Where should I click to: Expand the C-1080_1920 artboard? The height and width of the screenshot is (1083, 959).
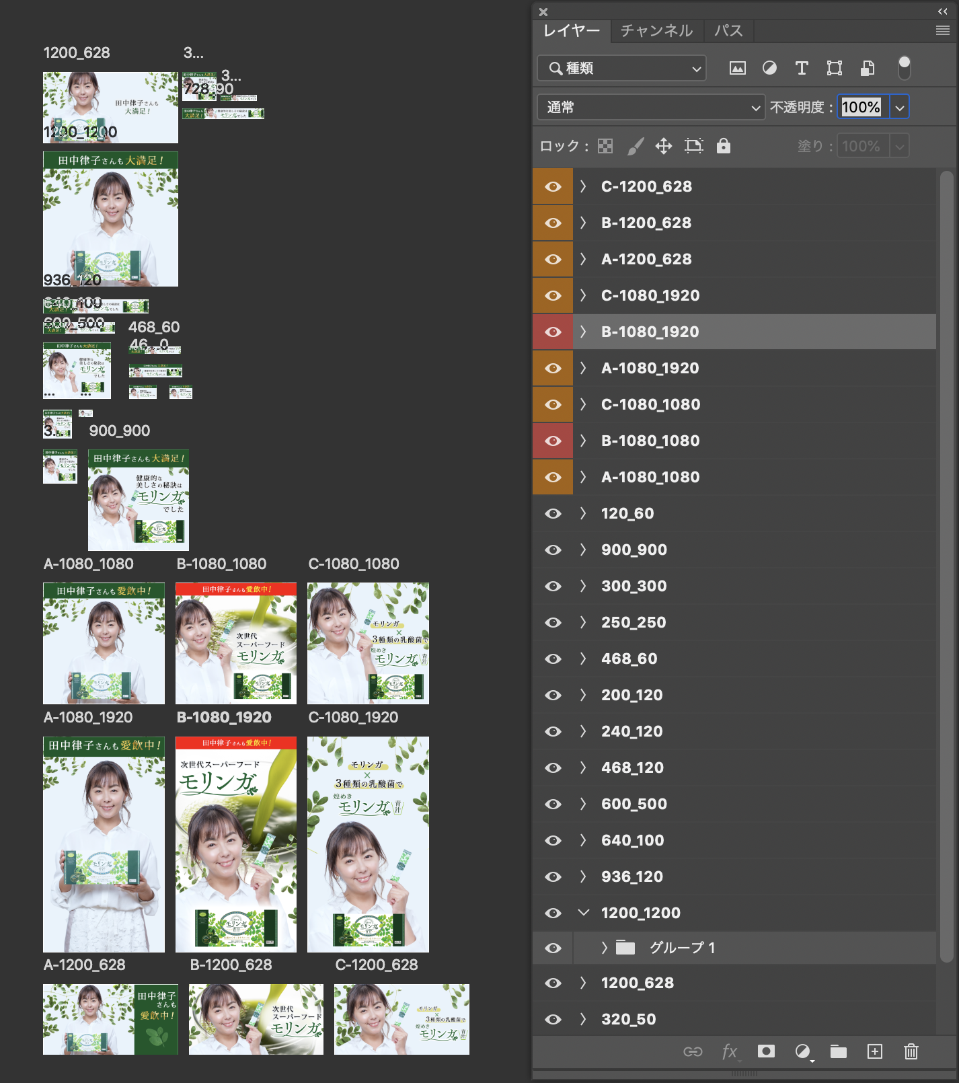[x=583, y=295]
